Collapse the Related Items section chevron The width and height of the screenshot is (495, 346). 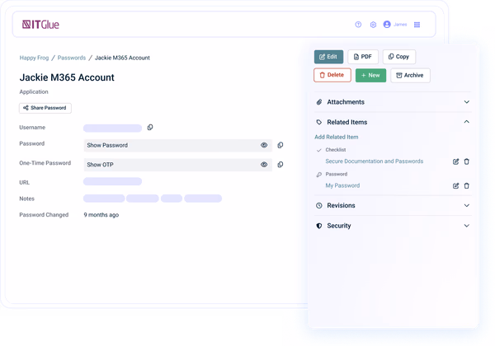467,122
